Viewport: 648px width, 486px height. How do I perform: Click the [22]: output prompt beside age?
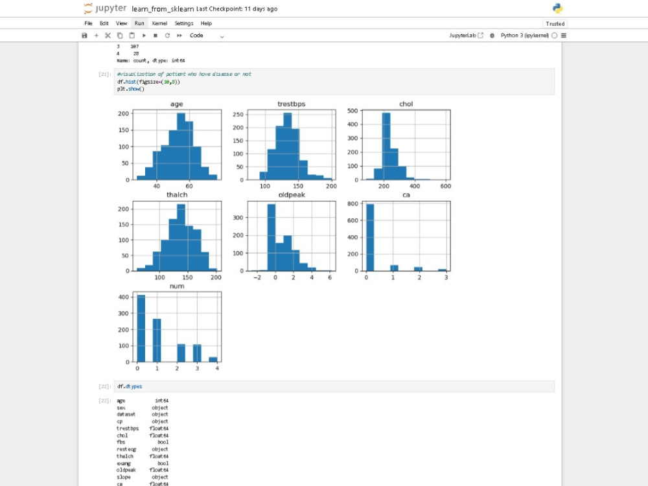click(x=104, y=400)
